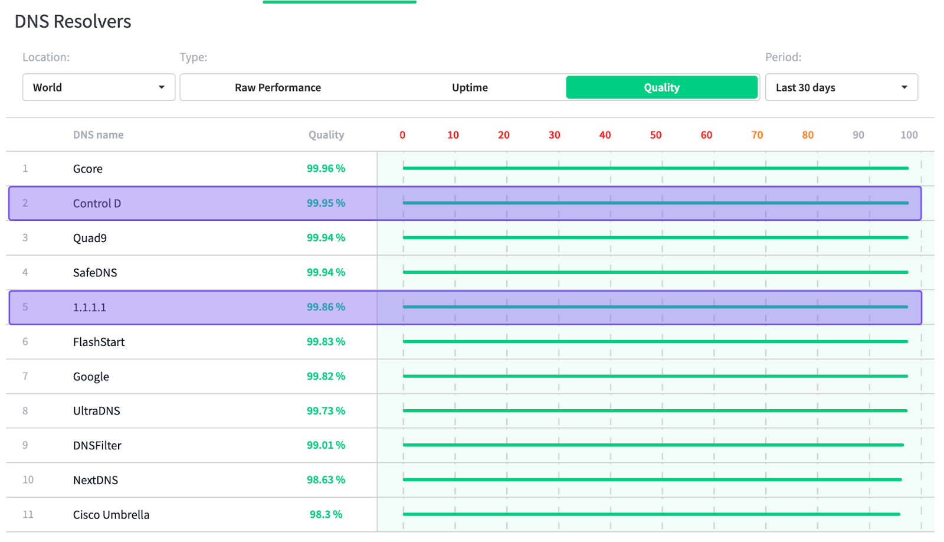Click the NextDNS quality bar
This screenshot has width=944, height=542.
[x=653, y=480]
